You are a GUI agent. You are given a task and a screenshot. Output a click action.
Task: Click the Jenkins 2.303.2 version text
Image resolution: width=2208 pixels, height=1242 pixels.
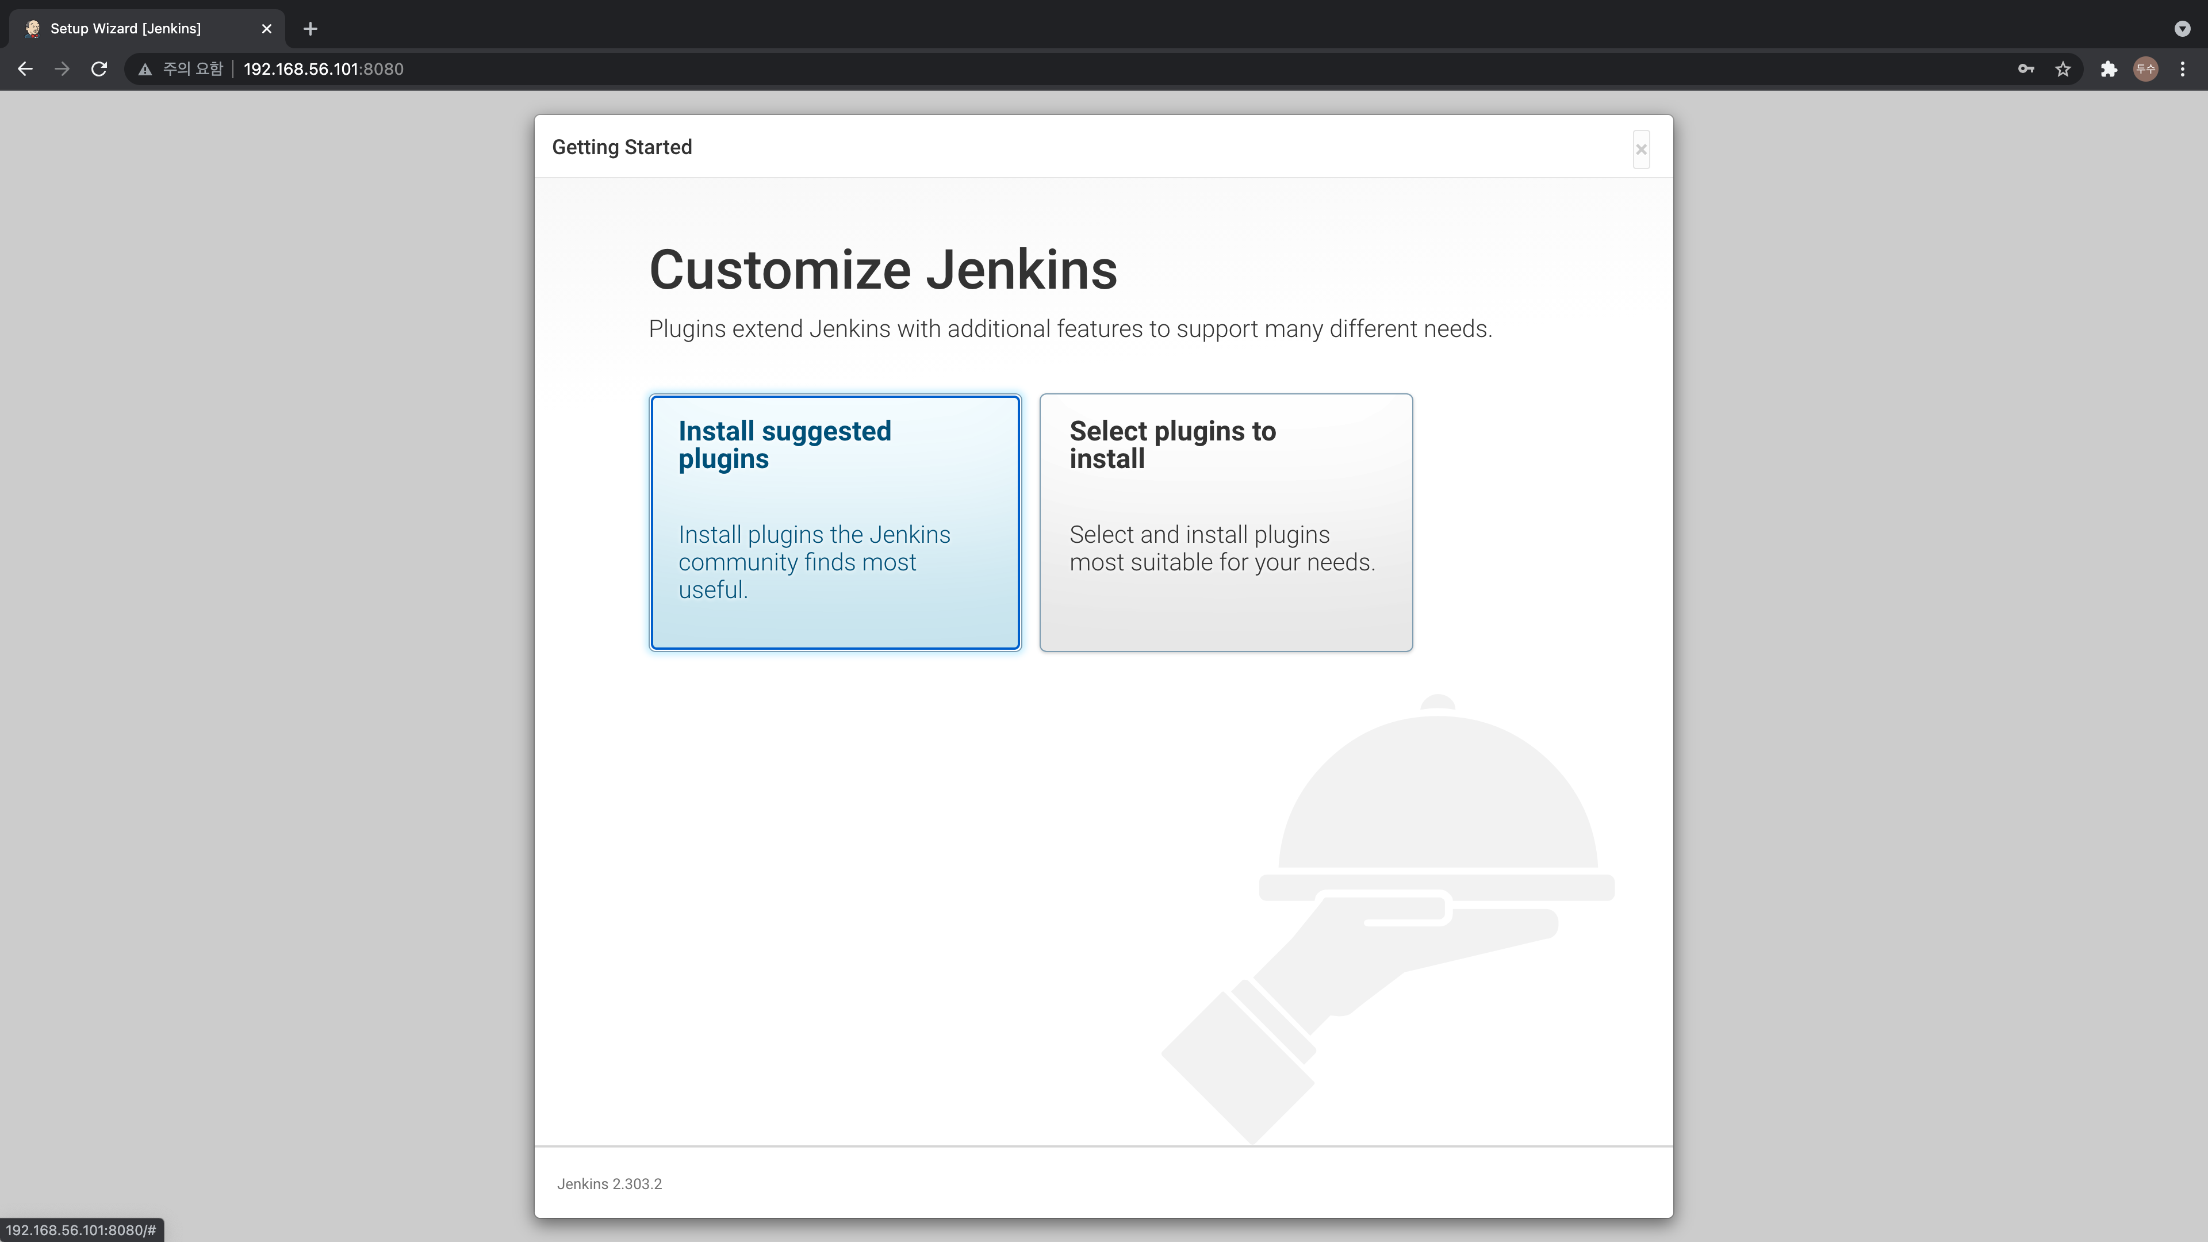(608, 1184)
